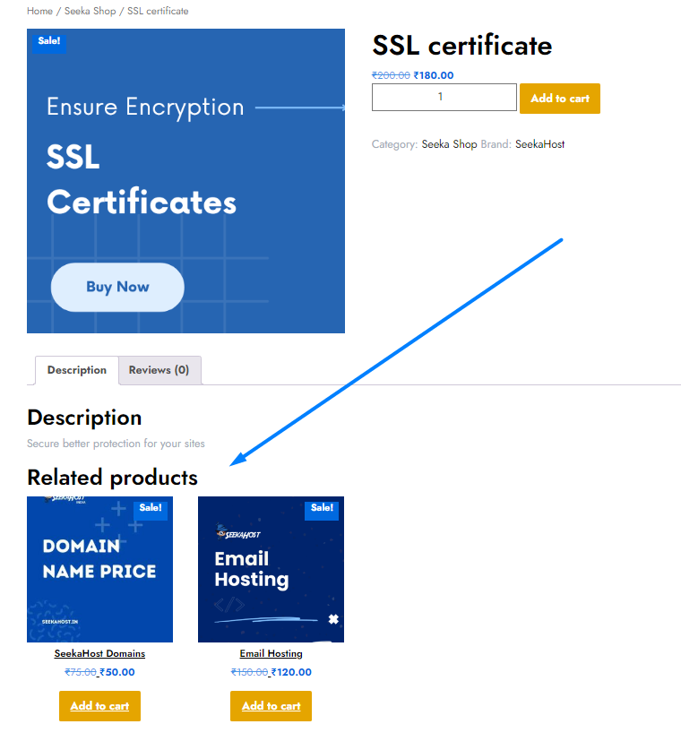Add SeekaHost Domains to the cart

point(99,706)
